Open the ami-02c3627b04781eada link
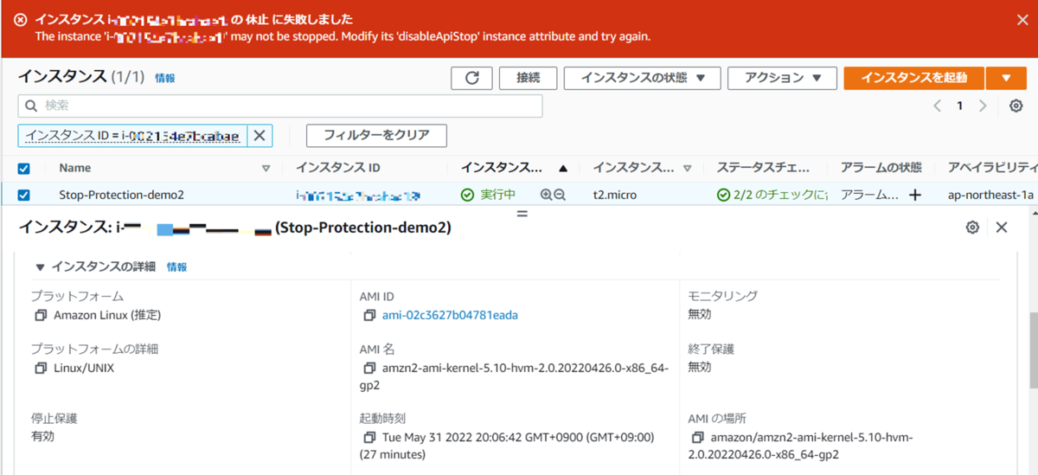 [x=450, y=315]
